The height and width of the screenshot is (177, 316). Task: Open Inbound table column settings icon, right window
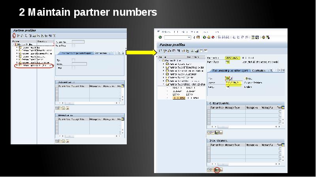point(283,145)
